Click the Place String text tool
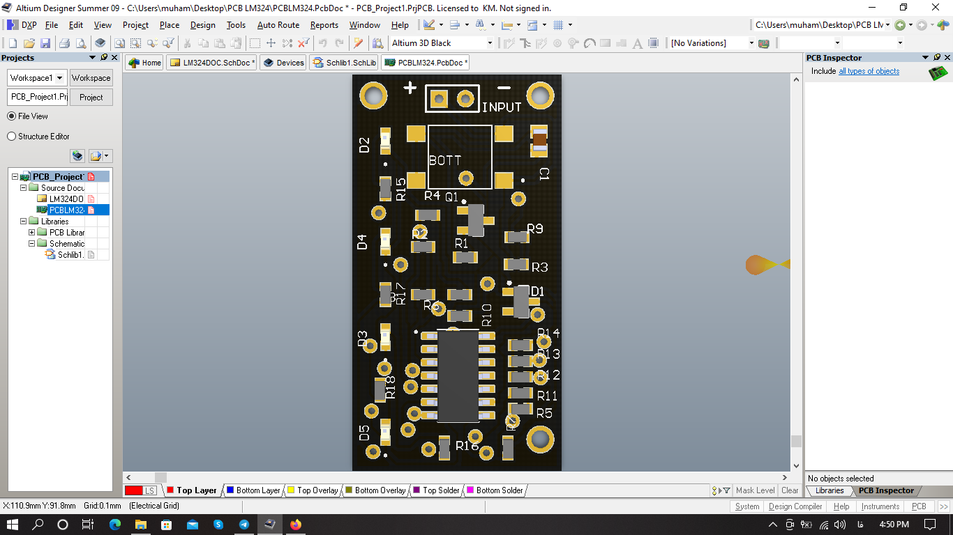 [x=637, y=43]
